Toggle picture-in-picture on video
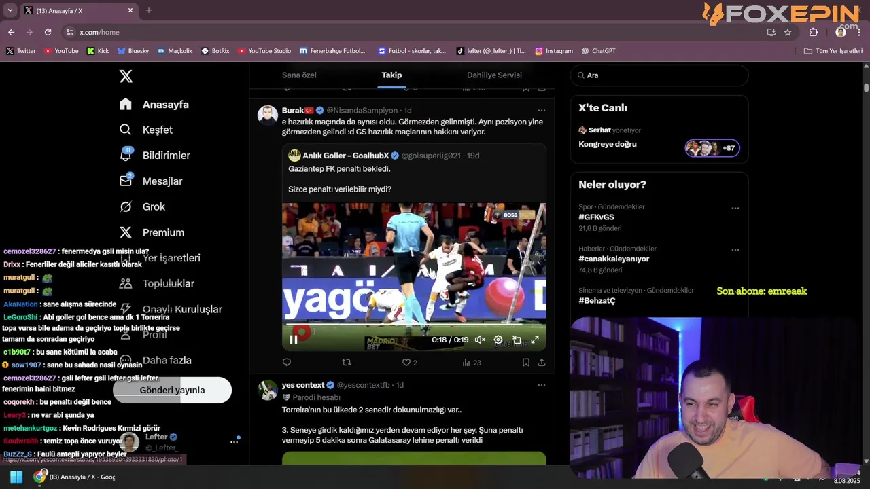The image size is (870, 489). coord(517,340)
